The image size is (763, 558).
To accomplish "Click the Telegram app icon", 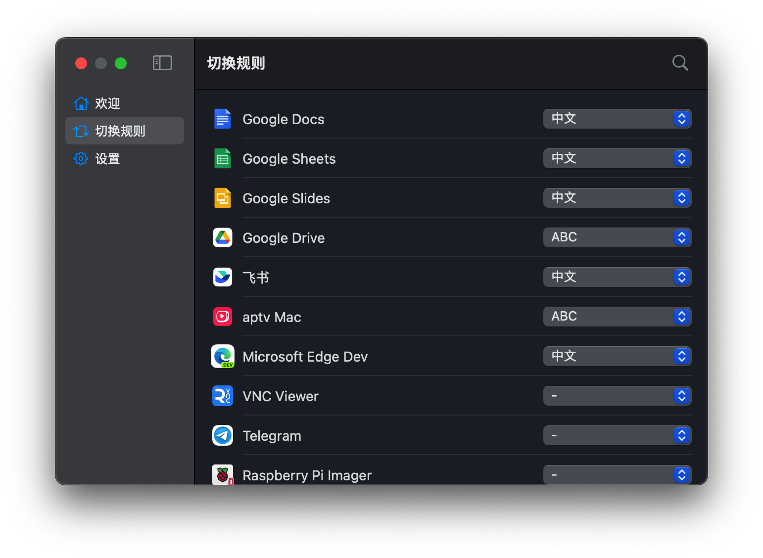I will tap(223, 435).
